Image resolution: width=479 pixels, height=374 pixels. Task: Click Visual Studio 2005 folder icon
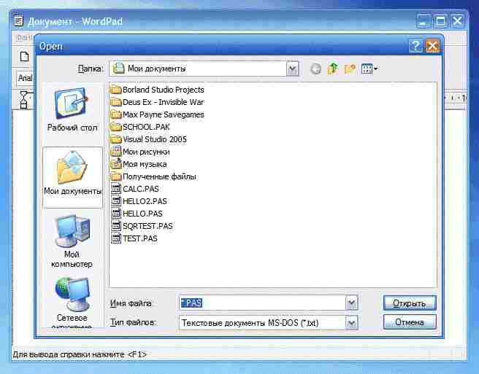(116, 139)
